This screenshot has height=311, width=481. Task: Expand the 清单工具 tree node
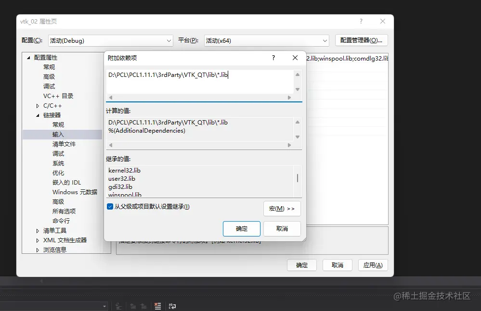click(38, 231)
